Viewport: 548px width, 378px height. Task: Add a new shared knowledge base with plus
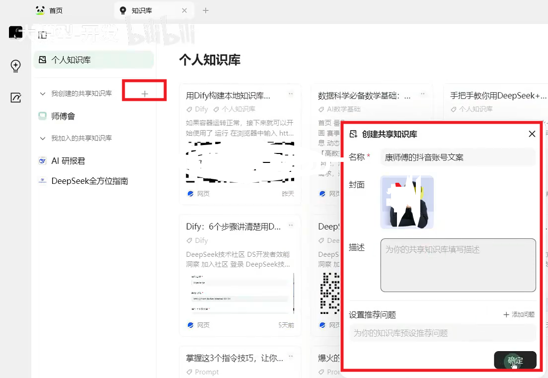(145, 93)
